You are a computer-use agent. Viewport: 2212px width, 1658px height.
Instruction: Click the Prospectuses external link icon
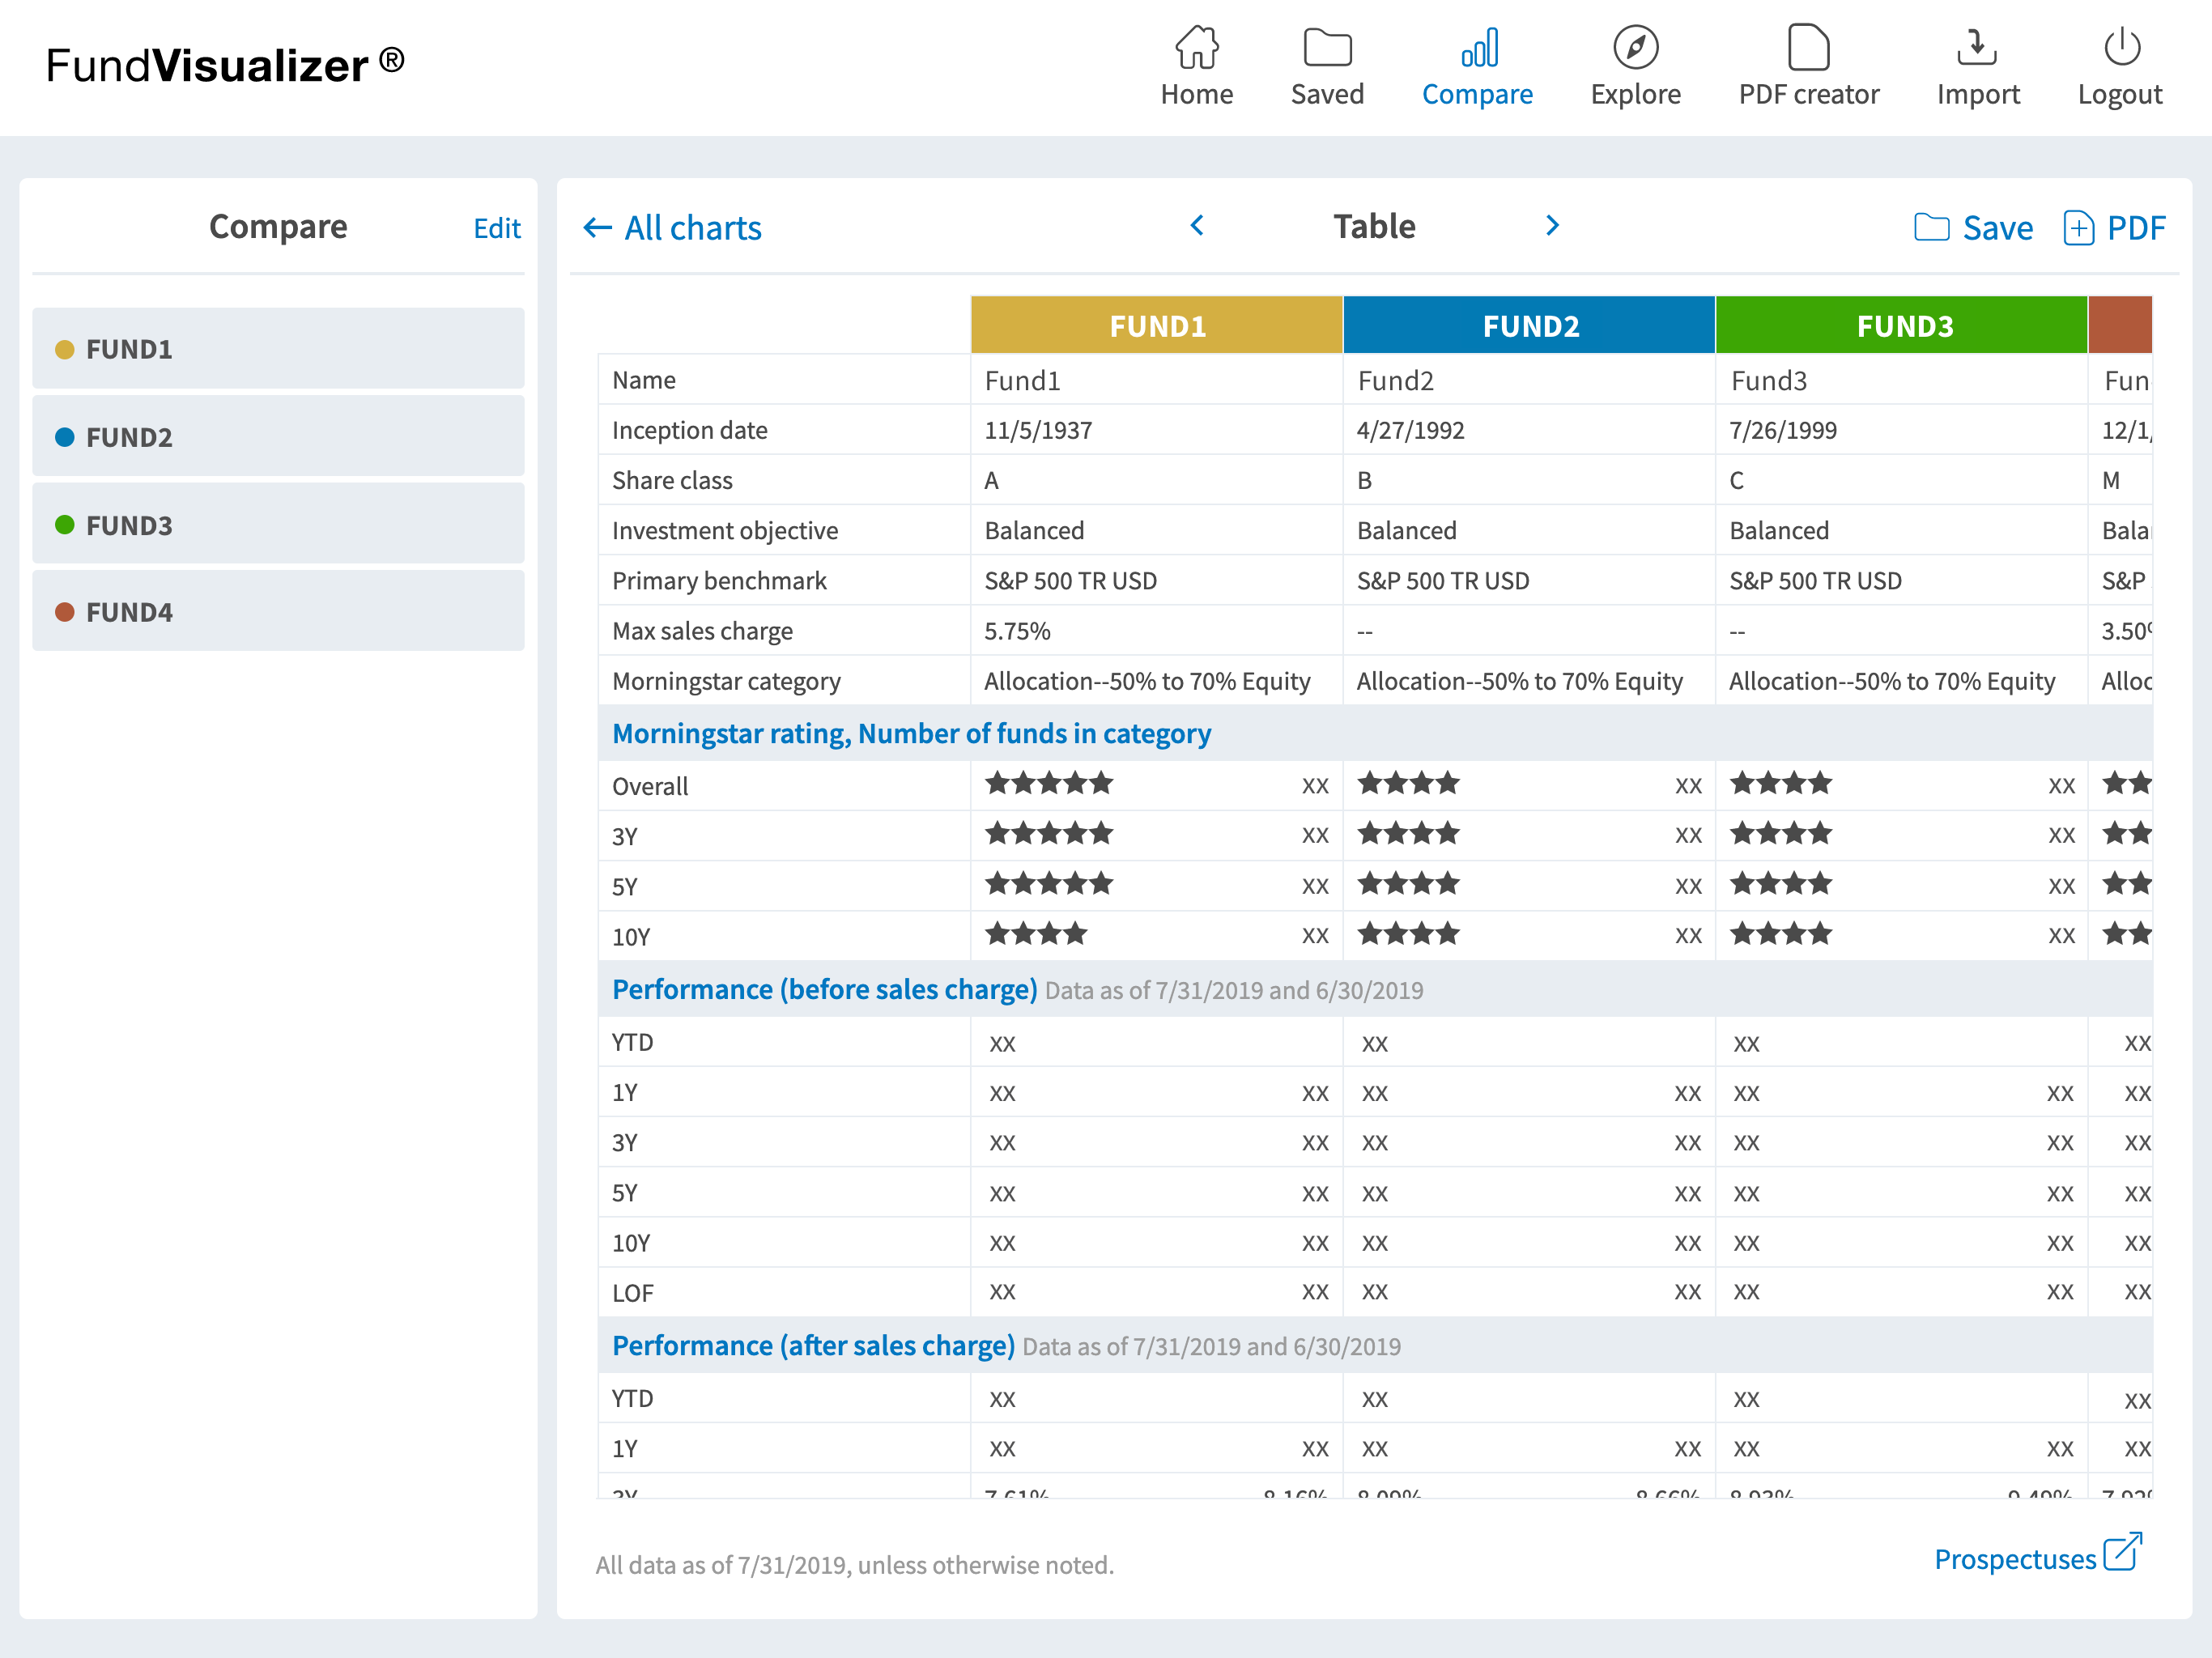(2122, 1552)
